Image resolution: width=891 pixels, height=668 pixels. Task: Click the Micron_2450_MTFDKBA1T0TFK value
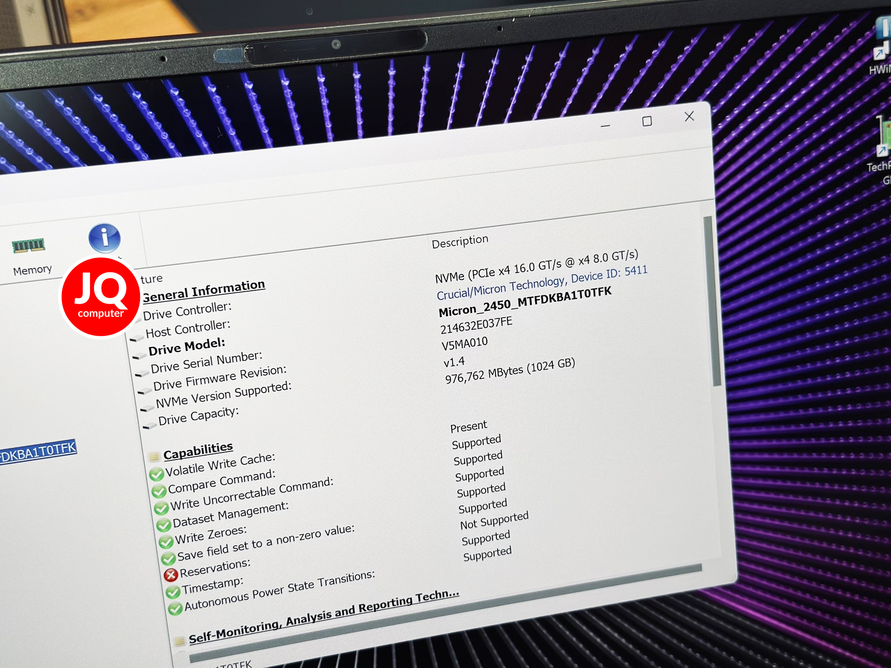(x=525, y=302)
